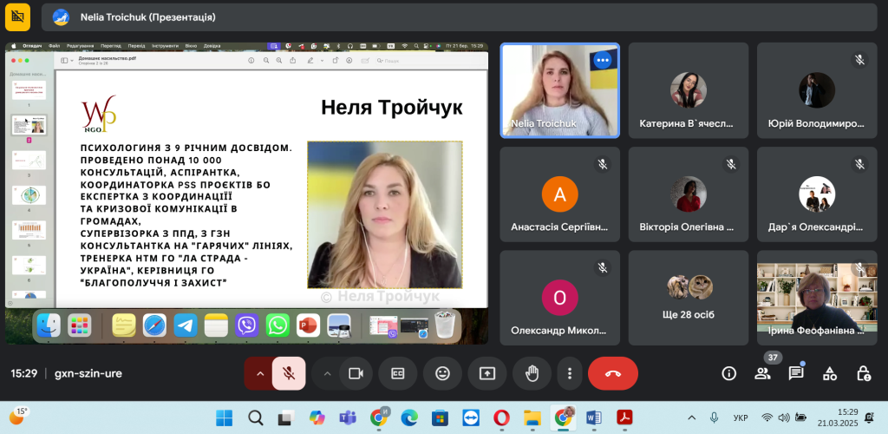
Task: Click the 'Ще 28 осіб' tile
Action: (689, 298)
